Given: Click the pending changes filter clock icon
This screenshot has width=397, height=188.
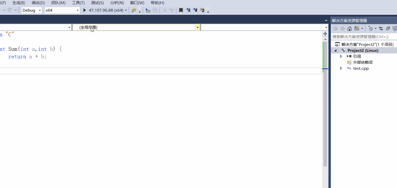Looking at the screenshot, I should point(371,29).
